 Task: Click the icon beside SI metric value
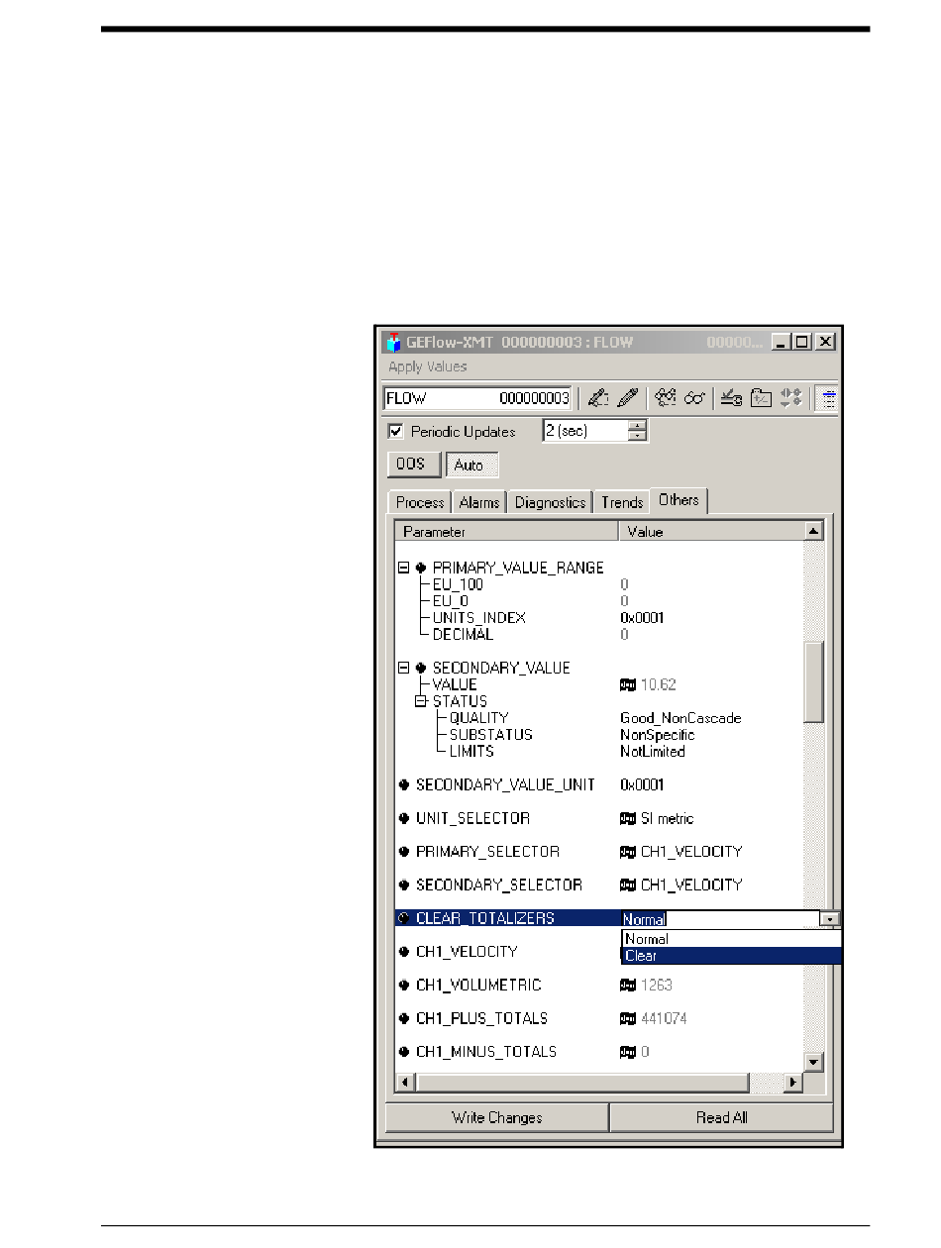628,819
